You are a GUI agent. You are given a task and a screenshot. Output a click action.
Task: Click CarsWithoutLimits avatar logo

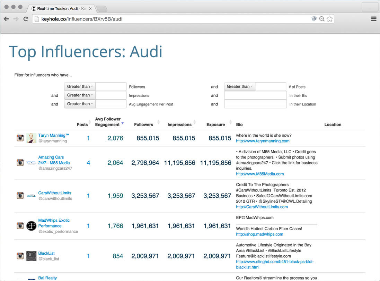pos(31,196)
